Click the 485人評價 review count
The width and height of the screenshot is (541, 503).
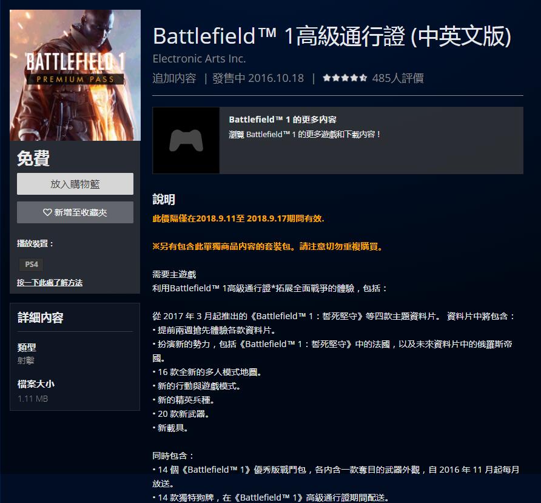point(398,78)
